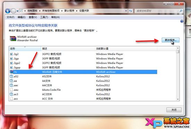The height and width of the screenshot is (129, 191).
Task: Open the recent pages dropdown arrow
Action: click(17, 11)
